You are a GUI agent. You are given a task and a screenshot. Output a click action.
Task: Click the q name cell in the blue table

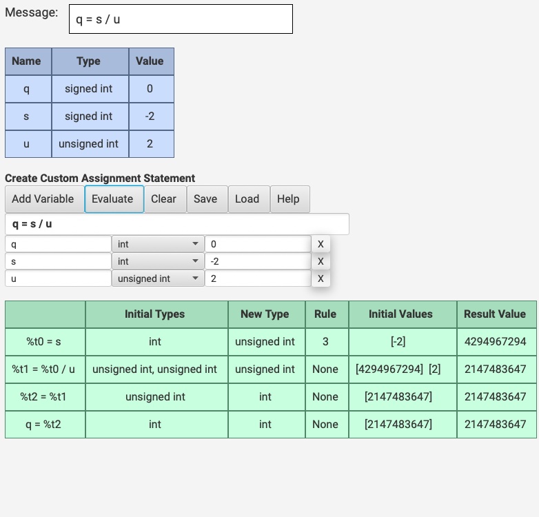[28, 89]
